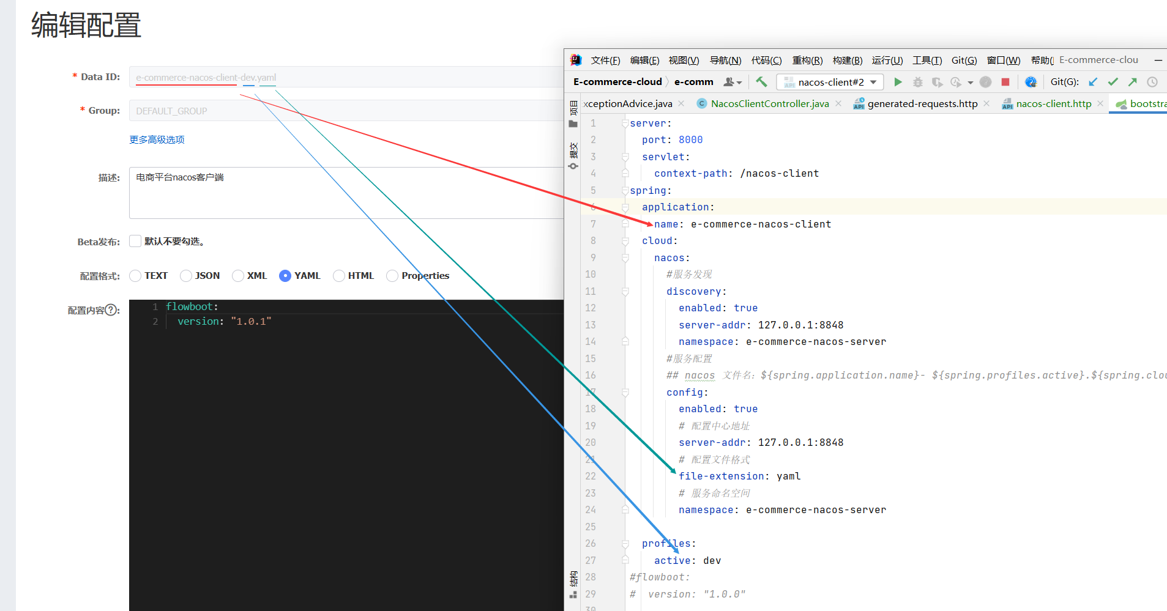
Task: Select the Properties format radio button
Action: [x=392, y=276]
